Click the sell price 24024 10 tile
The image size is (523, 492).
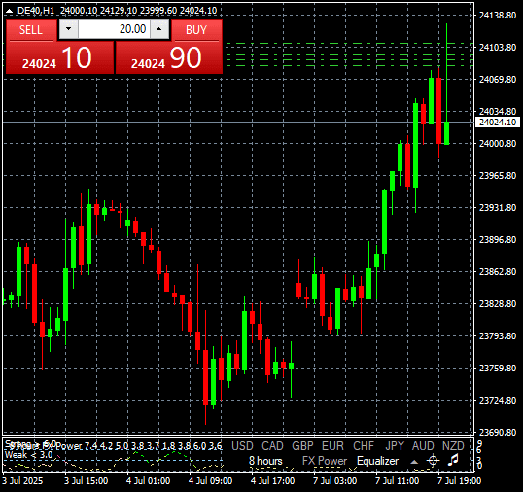[59, 57]
